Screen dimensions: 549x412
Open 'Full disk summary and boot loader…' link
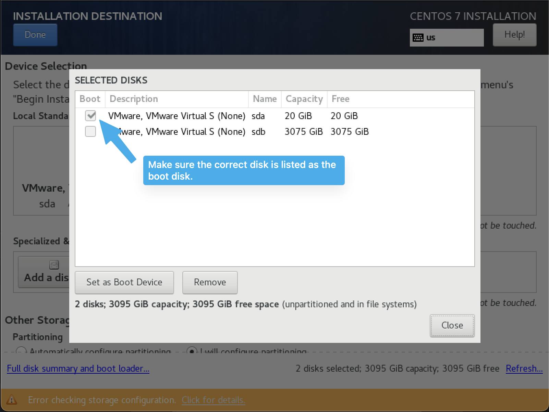[x=78, y=369]
